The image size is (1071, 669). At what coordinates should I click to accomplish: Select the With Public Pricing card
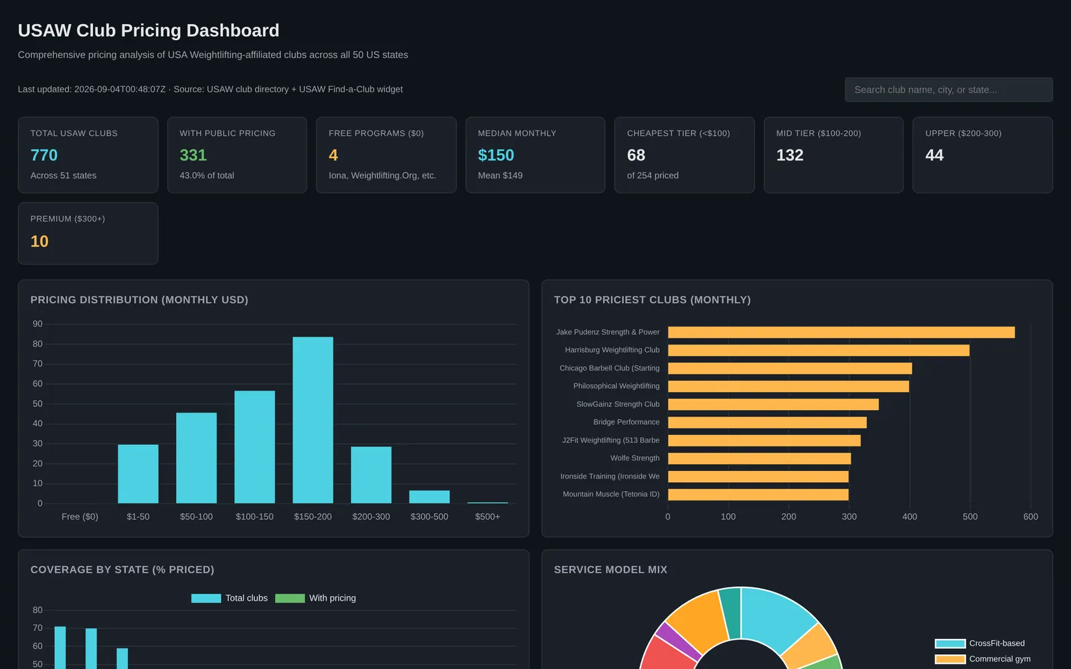(237, 155)
